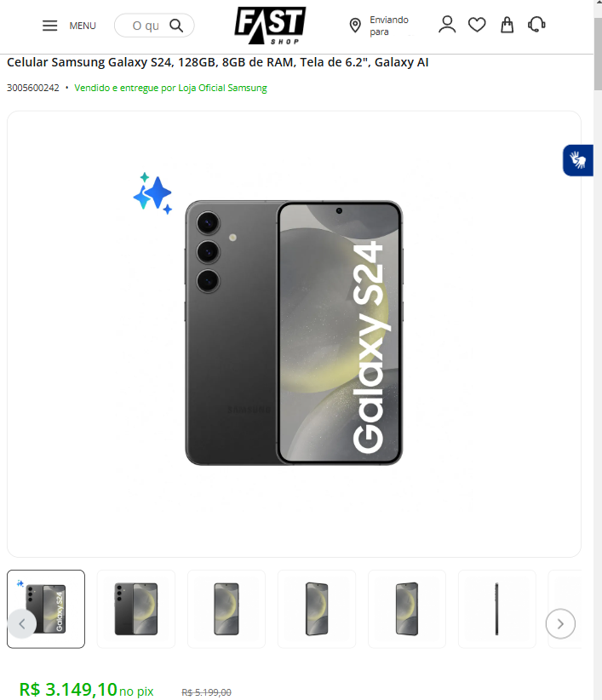The height and width of the screenshot is (700, 602).
Task: Open the Loja Oficial Samsung seller link
Action: (x=222, y=88)
